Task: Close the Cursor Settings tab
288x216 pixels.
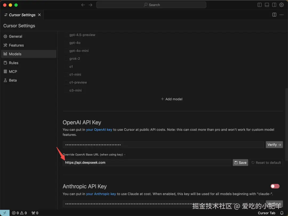Action: [x=39, y=15]
